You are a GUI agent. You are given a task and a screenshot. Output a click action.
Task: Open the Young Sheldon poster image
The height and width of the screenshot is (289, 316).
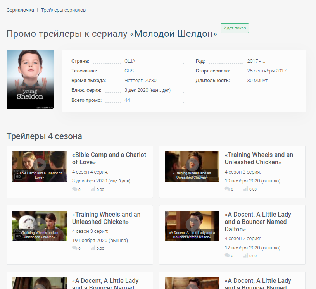coord(30,79)
